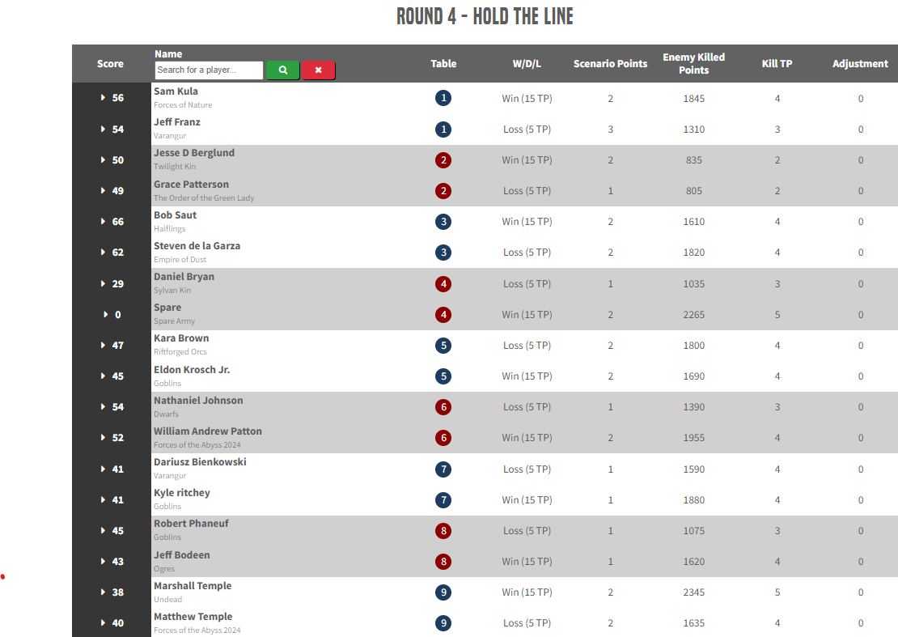Image resolution: width=898 pixels, height=637 pixels.
Task: Click table 8 badge beside Jeff Bodeen
Action: [x=443, y=562]
